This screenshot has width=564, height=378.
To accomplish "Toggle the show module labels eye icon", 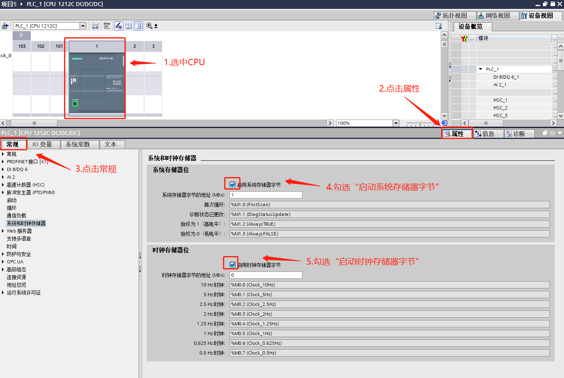I will point(118,26).
